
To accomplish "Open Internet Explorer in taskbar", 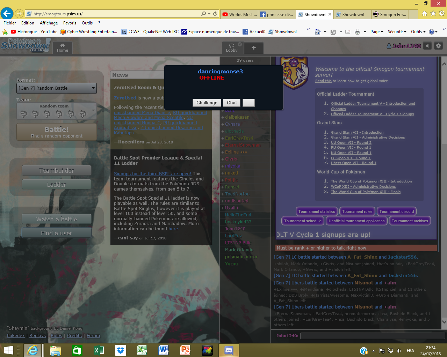I will [x=33, y=350].
